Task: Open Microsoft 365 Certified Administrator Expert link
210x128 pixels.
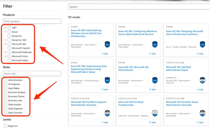Action: (178, 68)
